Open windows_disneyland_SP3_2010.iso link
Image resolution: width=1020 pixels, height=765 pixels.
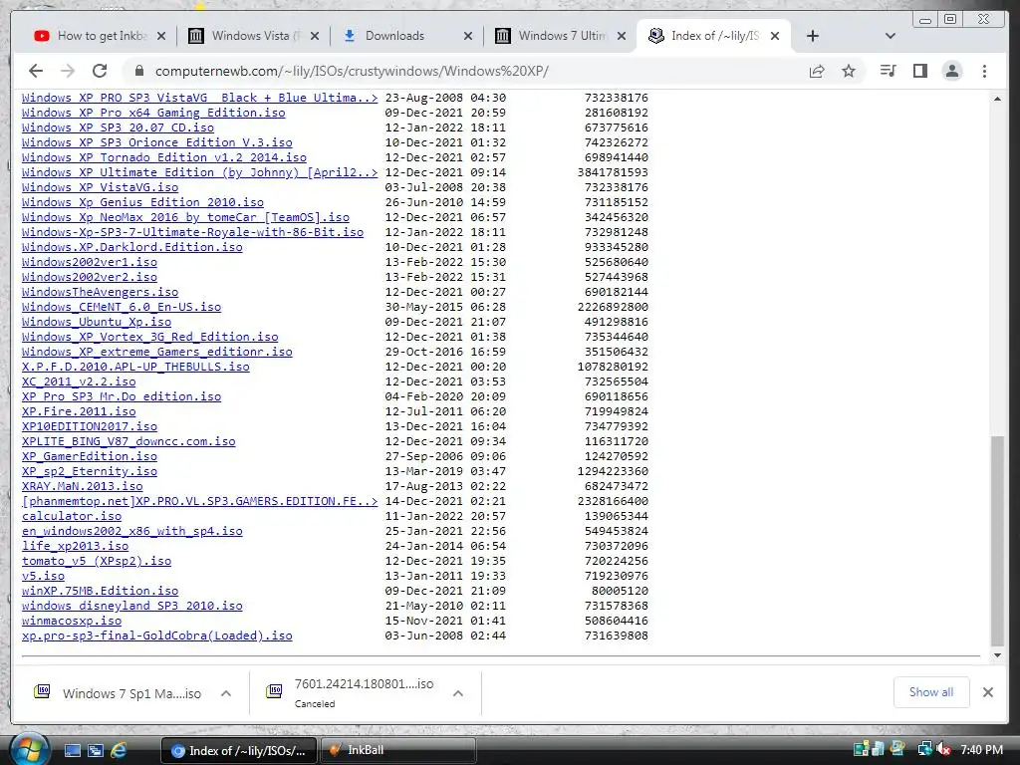coord(132,607)
